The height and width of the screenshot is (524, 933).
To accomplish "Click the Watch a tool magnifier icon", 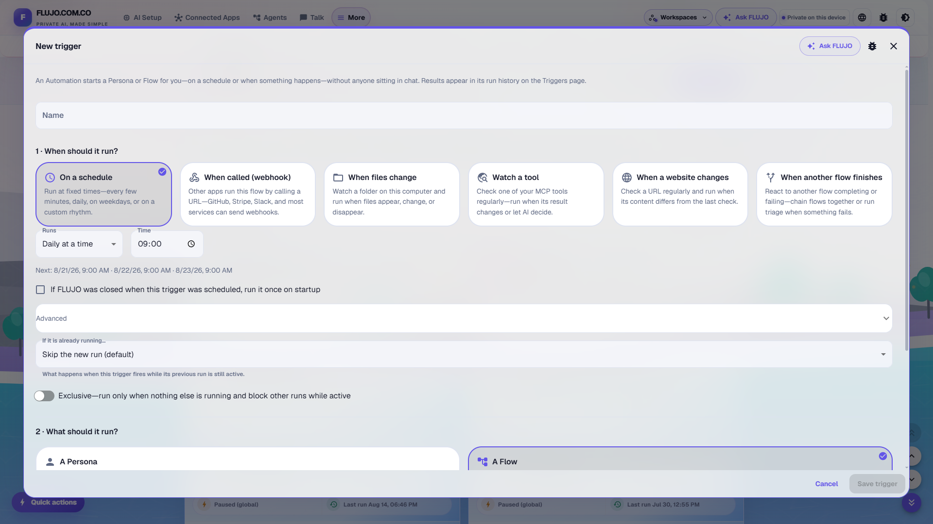I will point(483,178).
